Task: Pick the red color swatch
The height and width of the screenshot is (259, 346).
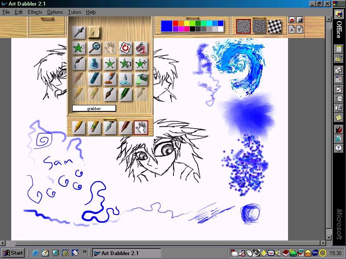Action: point(176,23)
